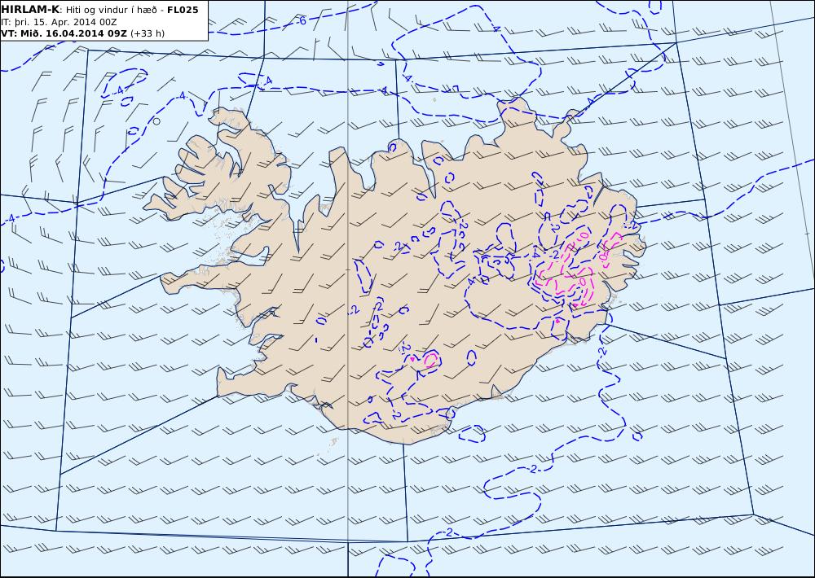Click the "(+33 h)" forecast offset text
The width and height of the screenshot is (815, 578).
(x=147, y=33)
